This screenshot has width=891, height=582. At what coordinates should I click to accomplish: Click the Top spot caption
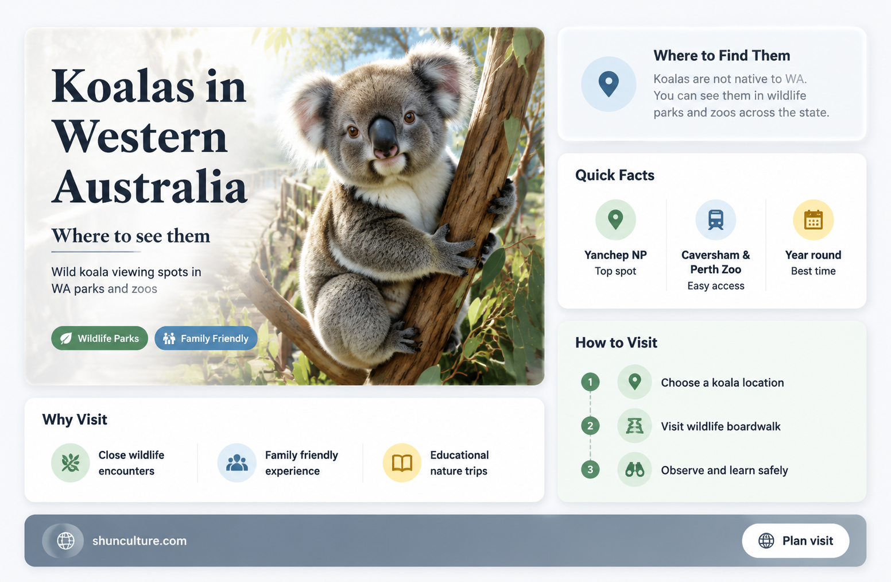coord(615,271)
